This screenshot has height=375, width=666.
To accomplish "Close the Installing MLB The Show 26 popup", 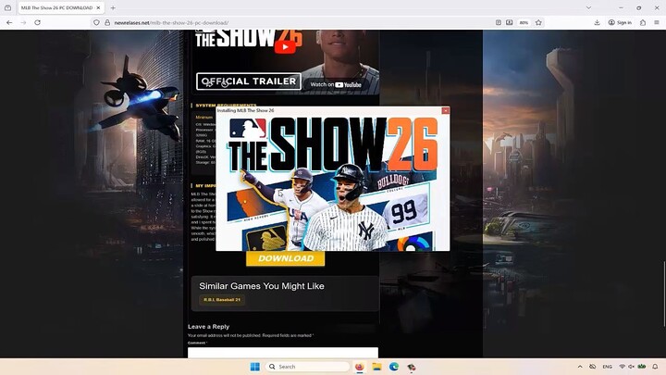I will [x=445, y=110].
